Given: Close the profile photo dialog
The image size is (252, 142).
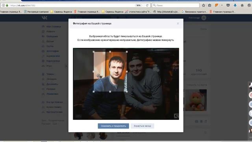Looking at the screenshot, I should tap(178, 24).
